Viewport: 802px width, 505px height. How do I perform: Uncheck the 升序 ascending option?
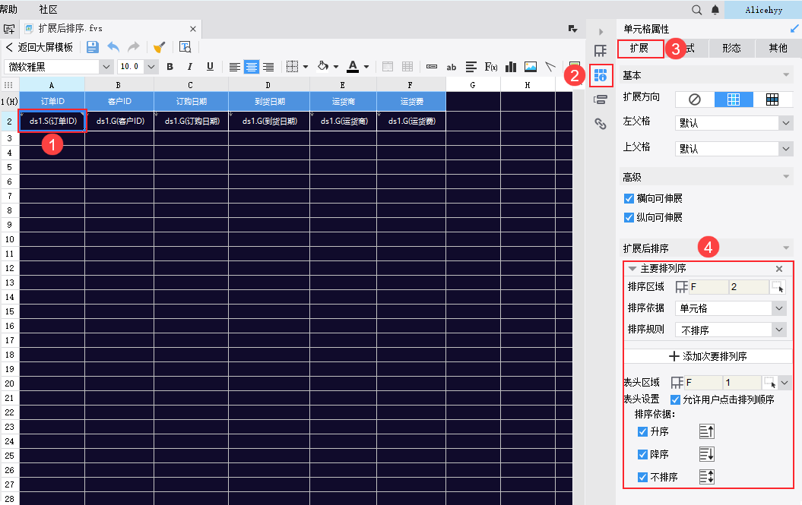coord(643,432)
